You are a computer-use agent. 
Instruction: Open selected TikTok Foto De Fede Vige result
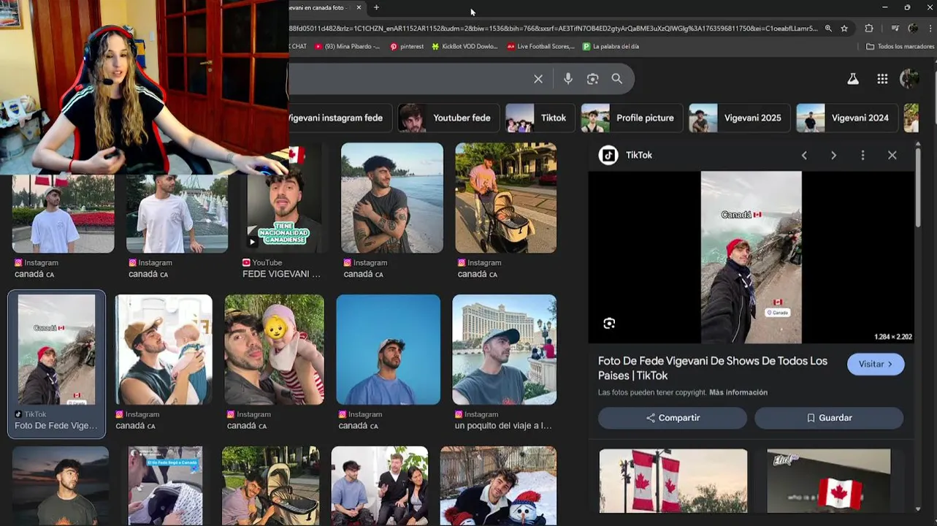coord(57,365)
